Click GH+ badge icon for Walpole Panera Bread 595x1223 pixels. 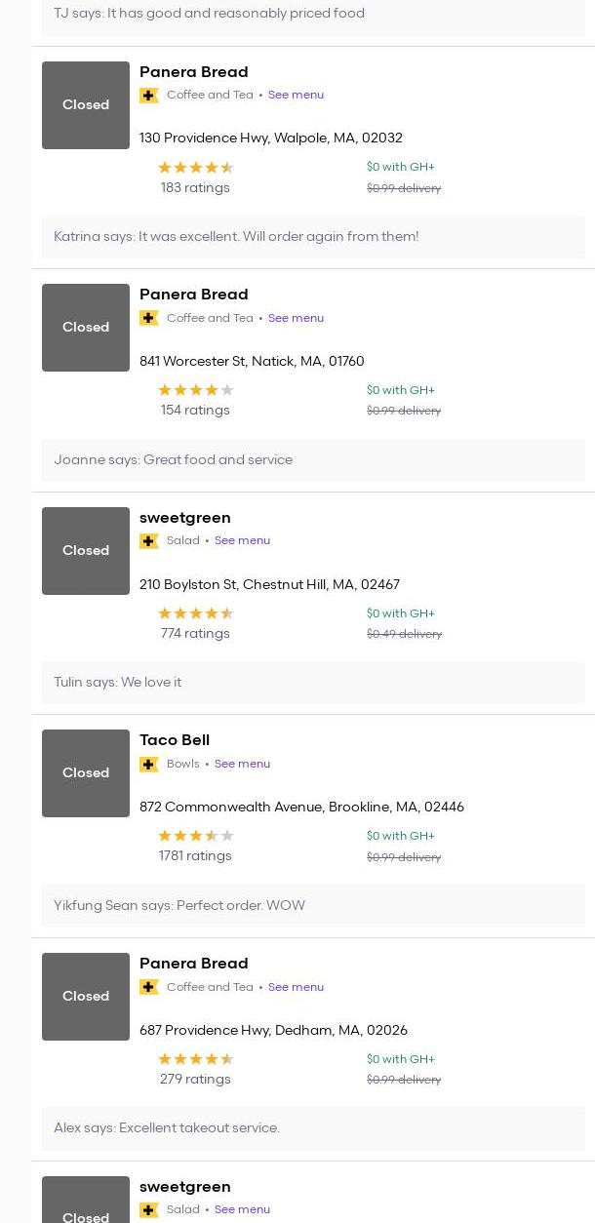click(149, 96)
